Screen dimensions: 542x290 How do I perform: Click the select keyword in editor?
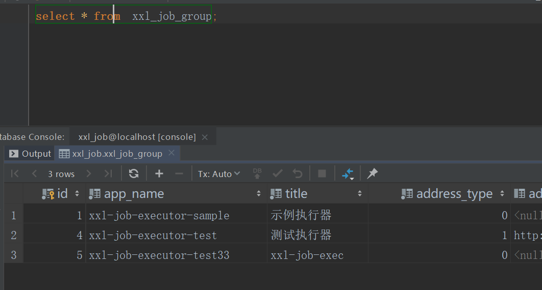[55, 16]
